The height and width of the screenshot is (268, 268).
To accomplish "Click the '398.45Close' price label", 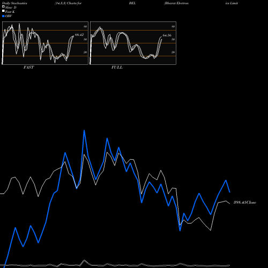I will 245,203.
